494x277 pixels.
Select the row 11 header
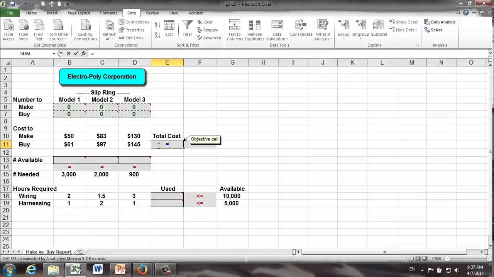(6, 144)
